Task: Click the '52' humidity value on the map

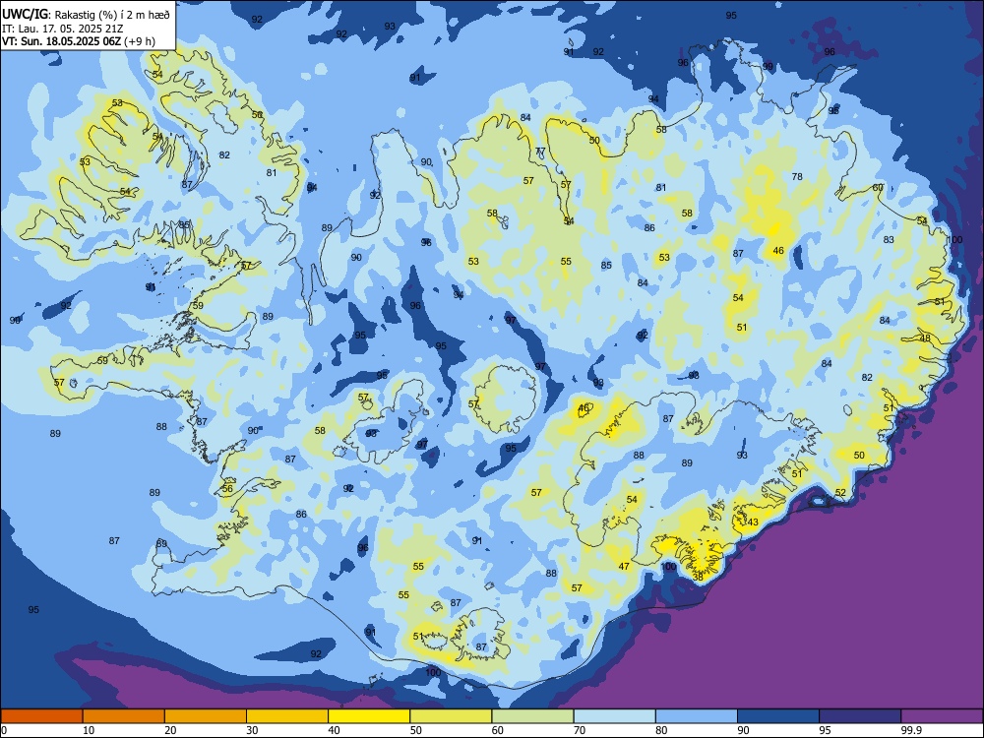Action: click(841, 493)
